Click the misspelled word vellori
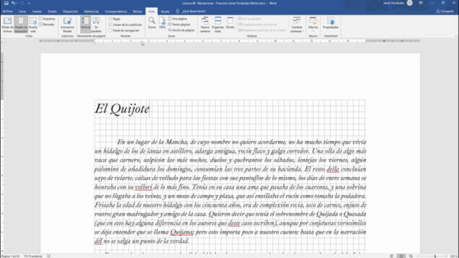The image size is (459, 258). click(x=143, y=187)
